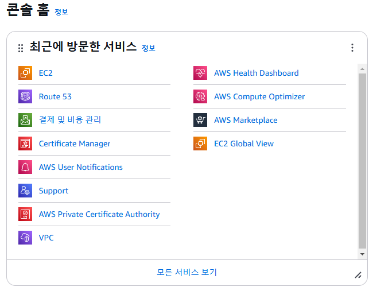The image size is (369, 287).
Task: Click the VPC cloud icon
Action: coord(25,238)
